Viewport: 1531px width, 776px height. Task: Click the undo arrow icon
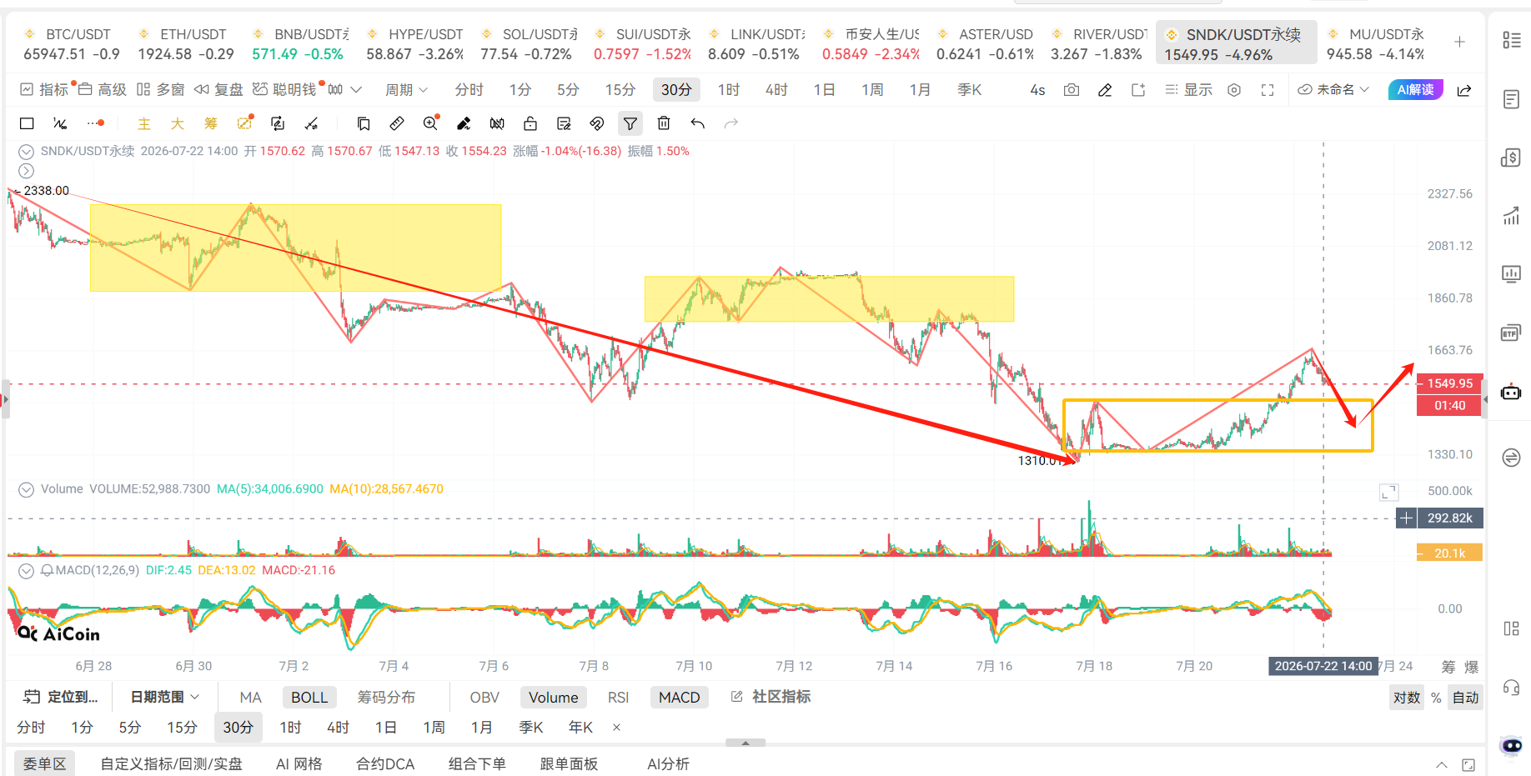697,123
